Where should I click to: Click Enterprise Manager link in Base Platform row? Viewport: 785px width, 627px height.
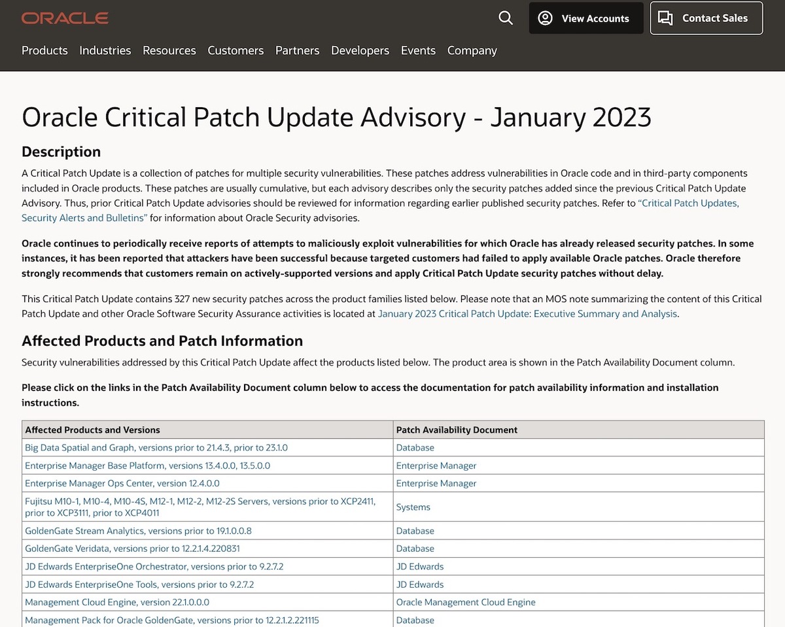tap(436, 466)
